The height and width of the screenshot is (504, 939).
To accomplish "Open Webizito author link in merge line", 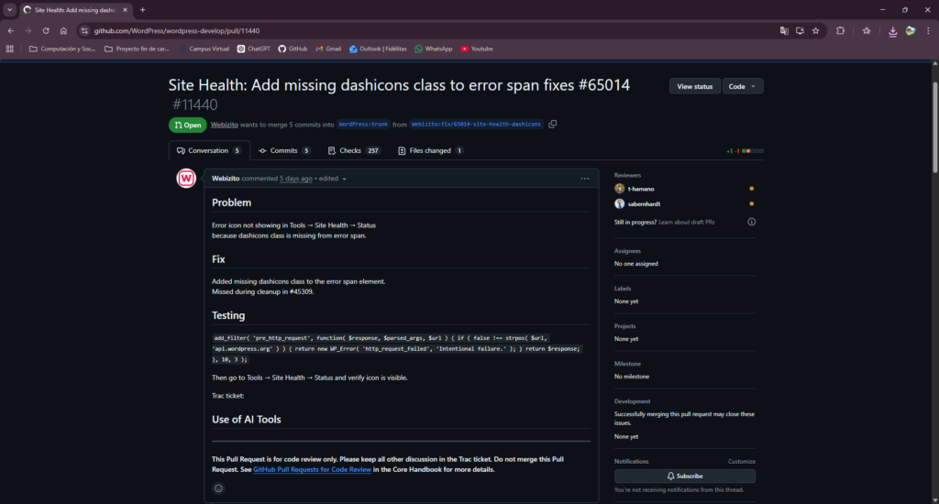I will tap(225, 125).
